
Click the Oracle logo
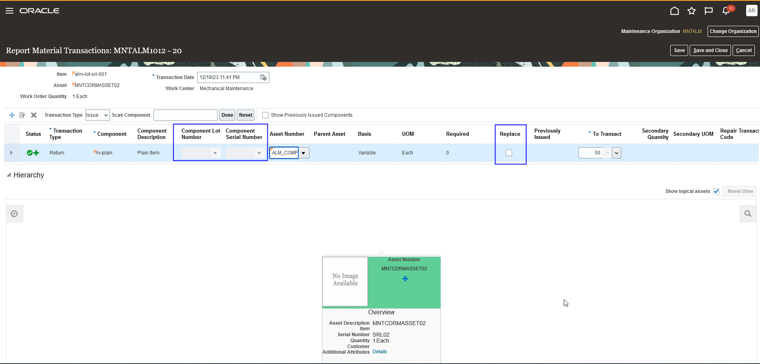[39, 11]
